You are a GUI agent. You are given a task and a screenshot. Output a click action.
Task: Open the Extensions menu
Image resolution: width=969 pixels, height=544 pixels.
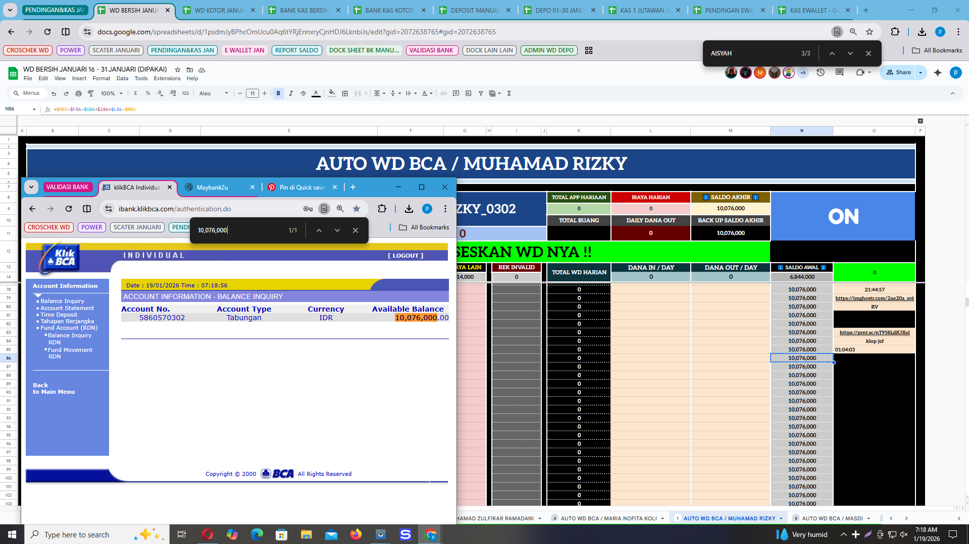pyautogui.click(x=167, y=79)
